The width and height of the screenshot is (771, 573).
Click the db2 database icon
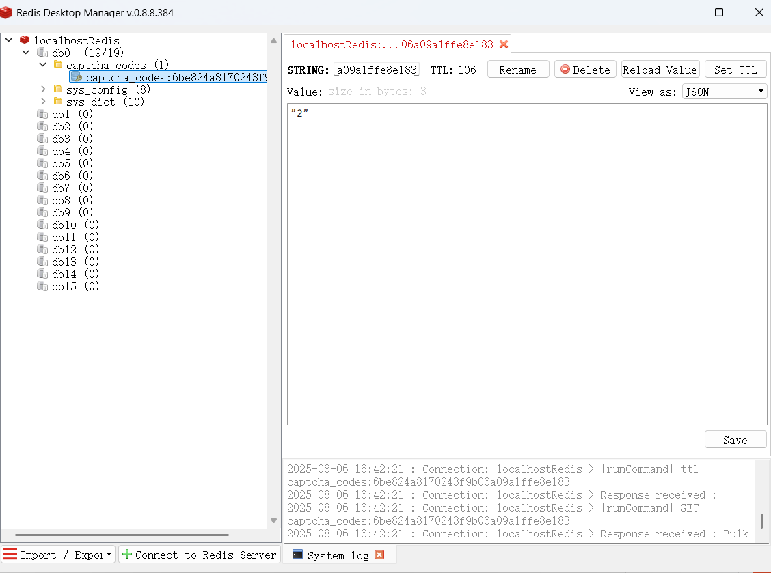(43, 126)
